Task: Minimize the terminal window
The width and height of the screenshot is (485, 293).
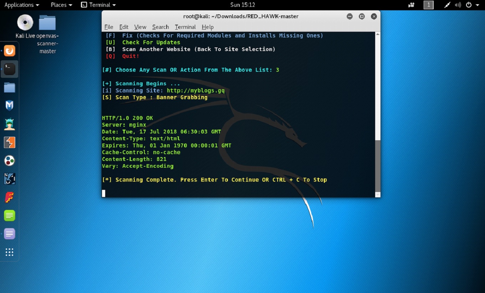Action: click(349, 16)
